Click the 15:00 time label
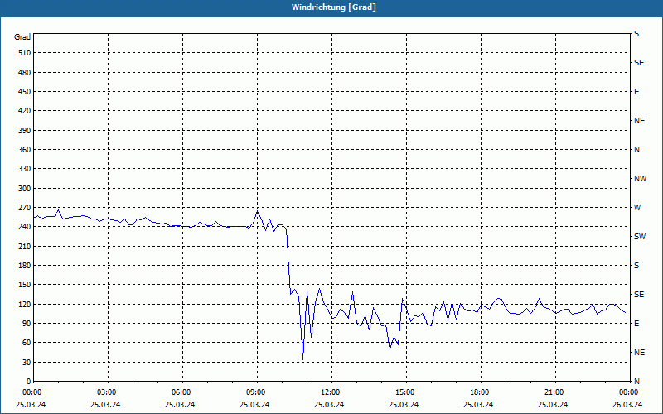The height and width of the screenshot is (414, 663). pyautogui.click(x=404, y=392)
